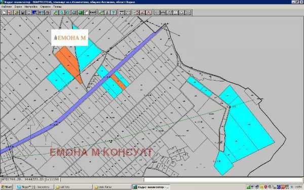Click the third teal zoom-window icon
Viewport: 304px width, 190px height.
74,13
